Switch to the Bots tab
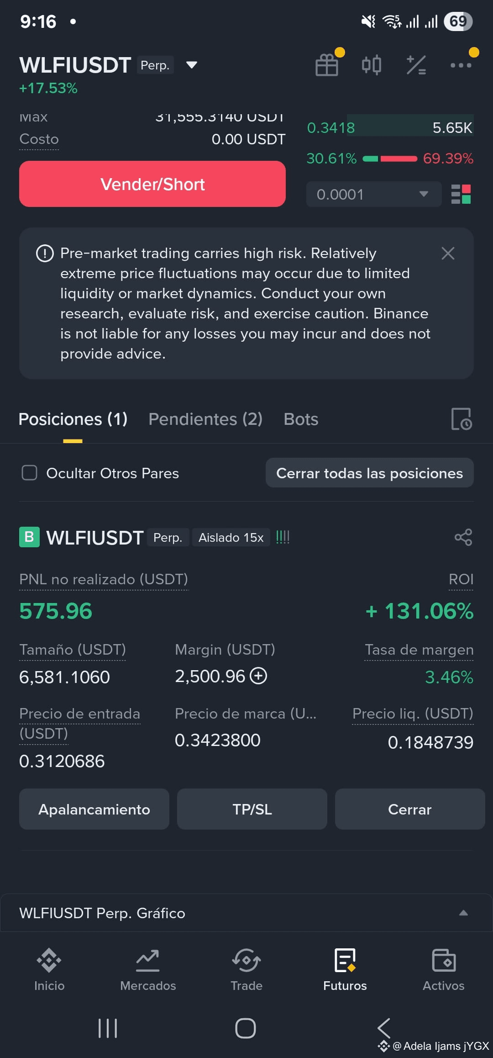Image resolution: width=493 pixels, height=1058 pixels. click(301, 419)
